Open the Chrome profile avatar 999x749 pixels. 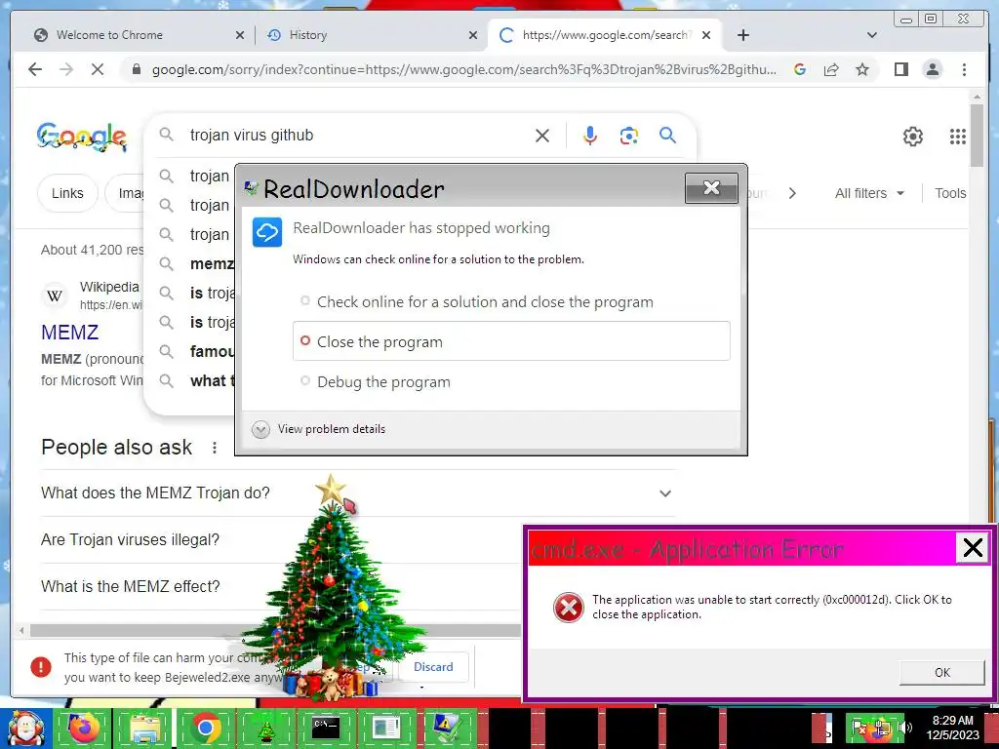point(933,69)
